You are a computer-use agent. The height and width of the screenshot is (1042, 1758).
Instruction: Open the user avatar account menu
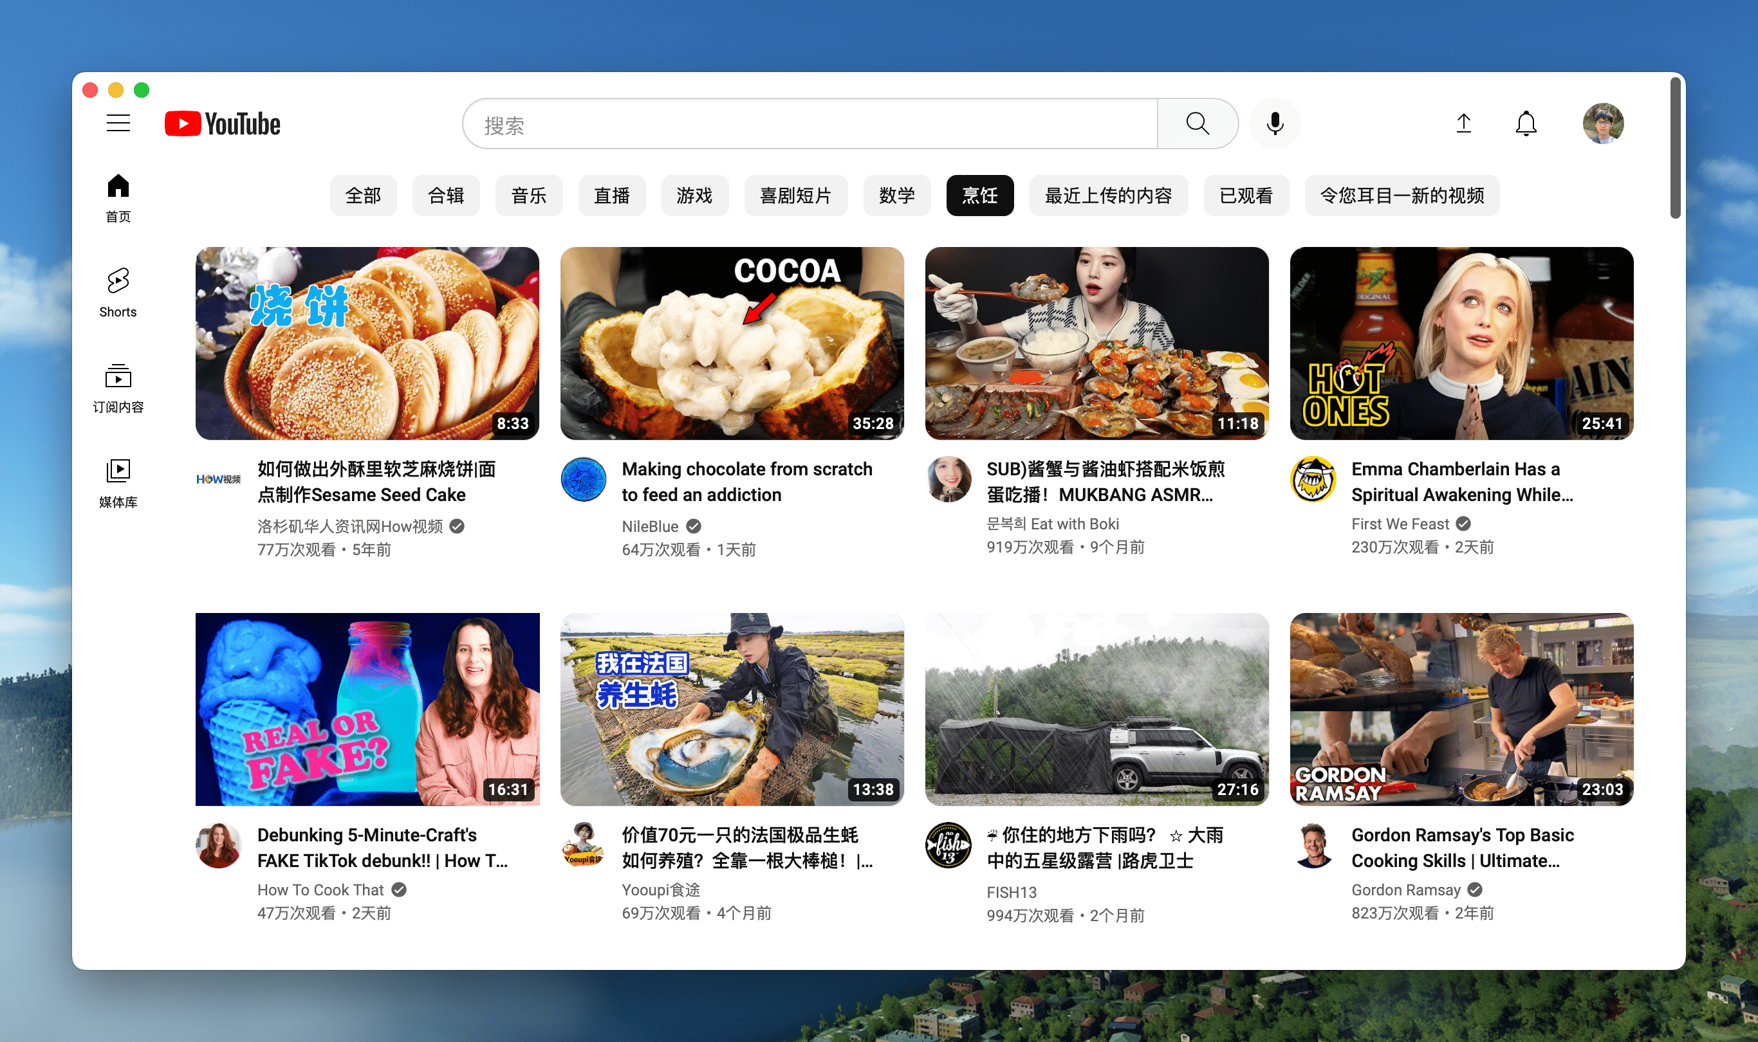[x=1602, y=123]
